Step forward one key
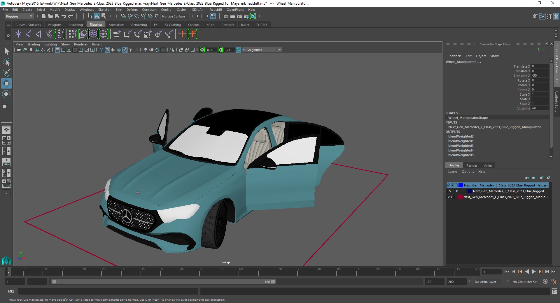 pyautogui.click(x=540, y=272)
